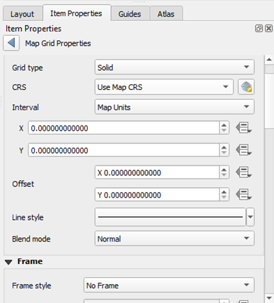
Task: Click the Offset label
Action: [23, 184]
